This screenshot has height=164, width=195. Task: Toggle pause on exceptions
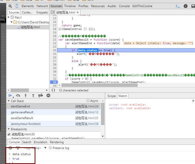pyautogui.click(x=48, y=95)
